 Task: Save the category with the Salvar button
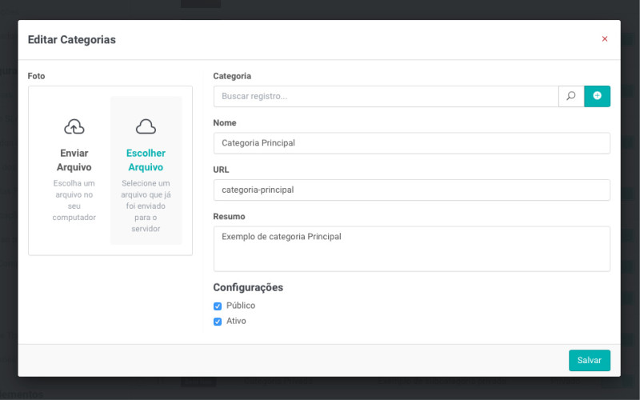tap(590, 361)
